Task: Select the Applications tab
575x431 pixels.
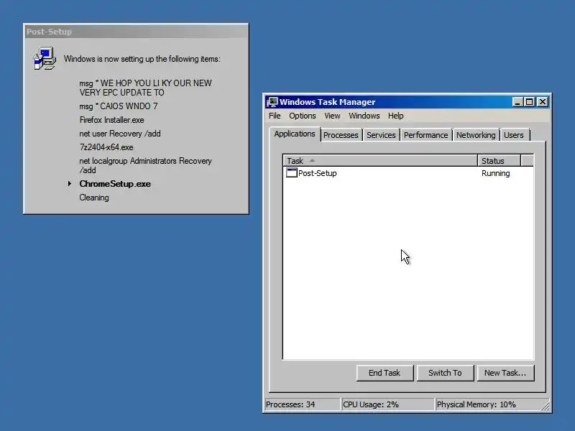Action: (x=295, y=134)
